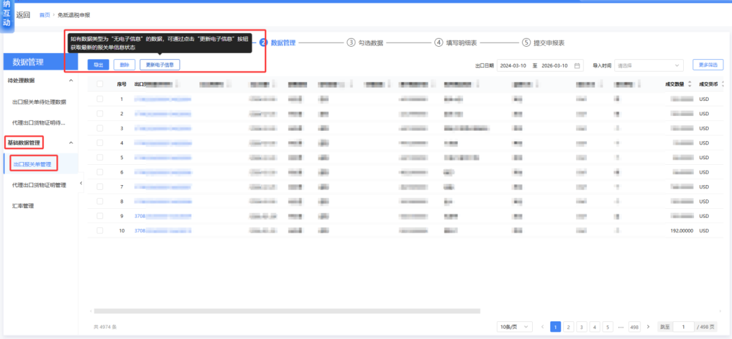732x339 pixels.
Task: Tick the checkbox for row 9
Action: (x=100, y=216)
